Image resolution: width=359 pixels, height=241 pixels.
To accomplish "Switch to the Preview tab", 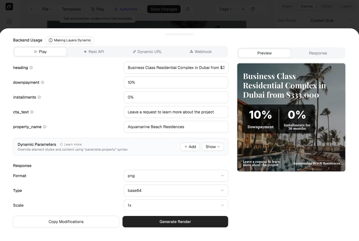I will [264, 53].
